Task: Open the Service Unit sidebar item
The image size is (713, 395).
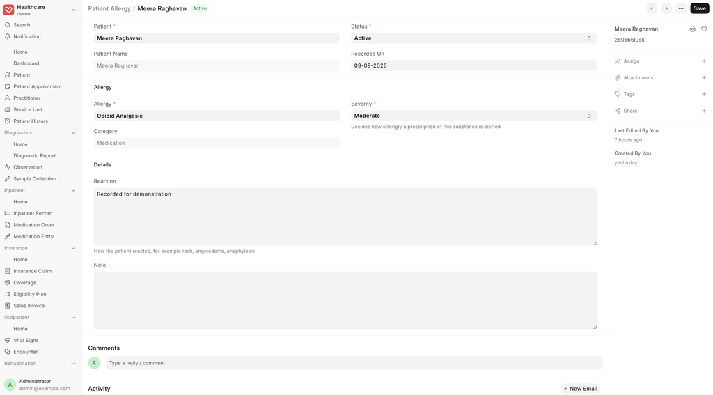Action: coord(28,109)
